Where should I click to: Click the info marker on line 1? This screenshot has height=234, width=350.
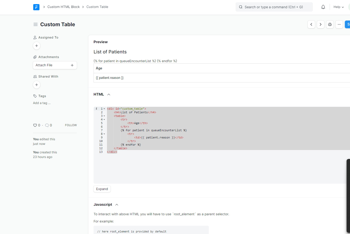[96, 109]
